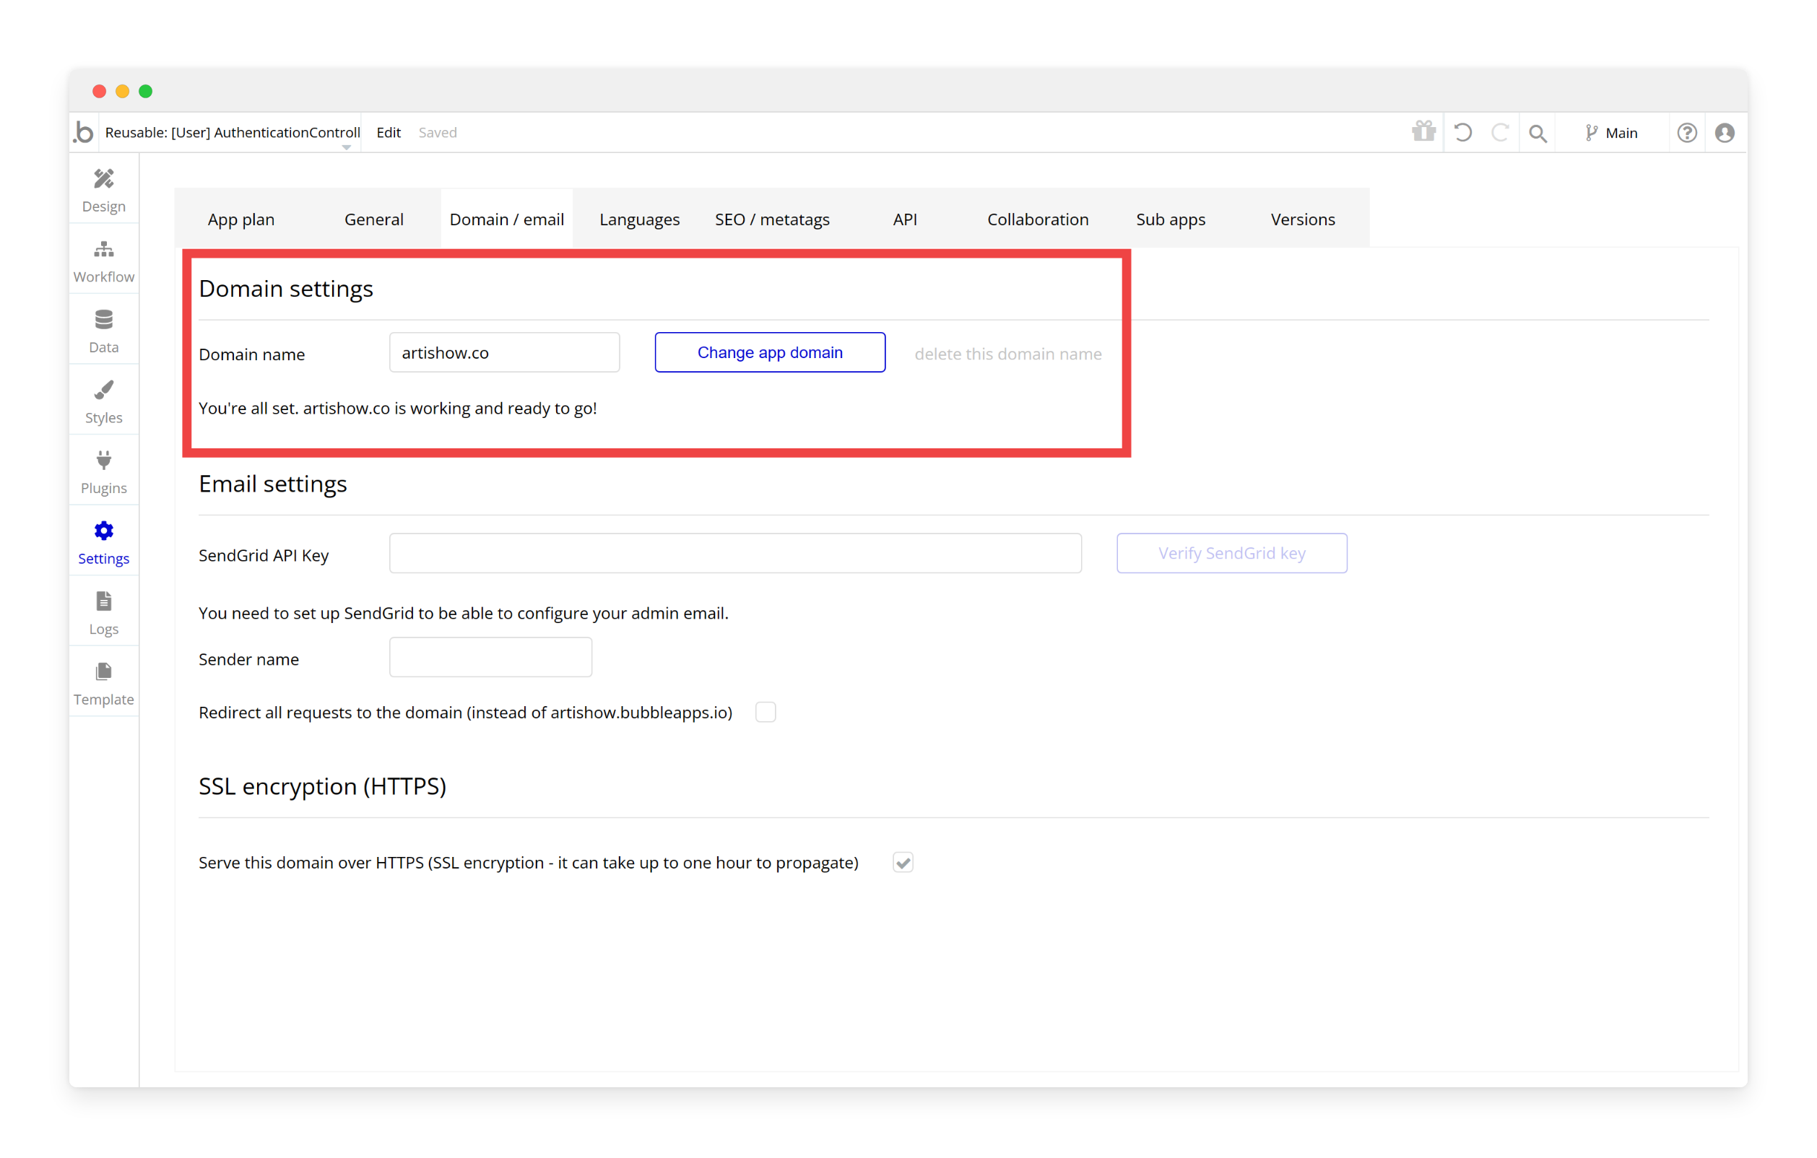Viewport: 1817px width, 1158px height.
Task: Click the undo arrow icon
Action: coord(1462,133)
